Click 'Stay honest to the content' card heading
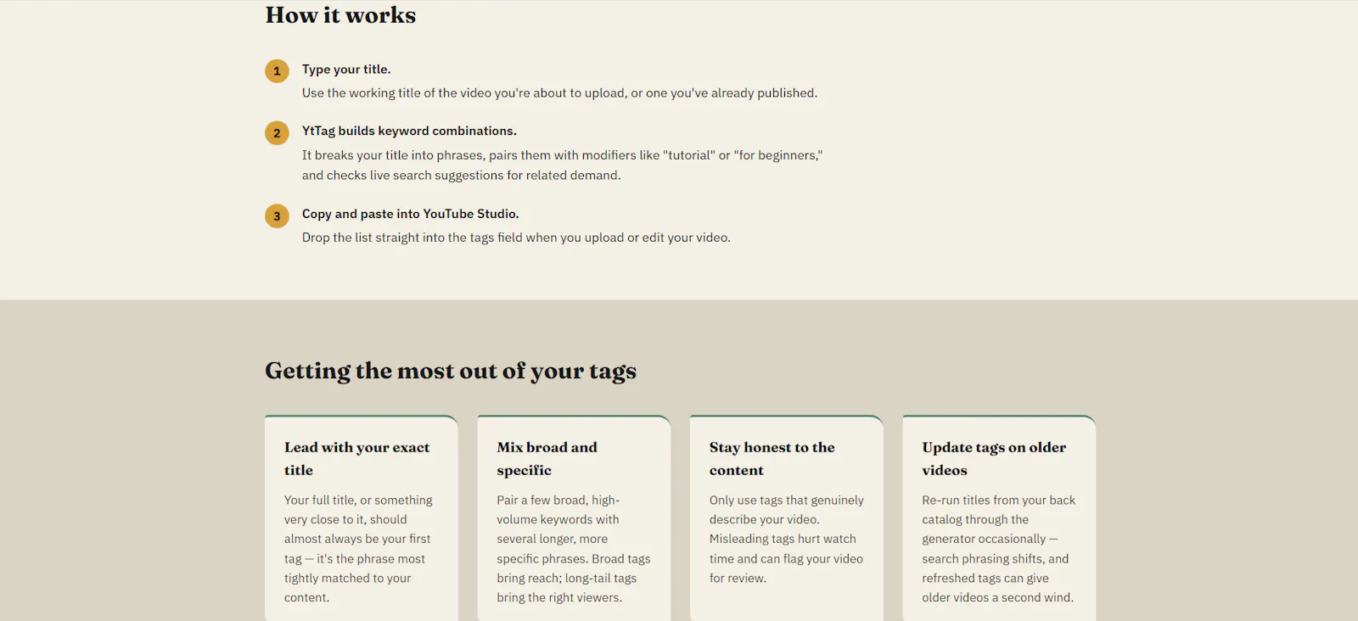This screenshot has height=621, width=1358. [x=772, y=459]
